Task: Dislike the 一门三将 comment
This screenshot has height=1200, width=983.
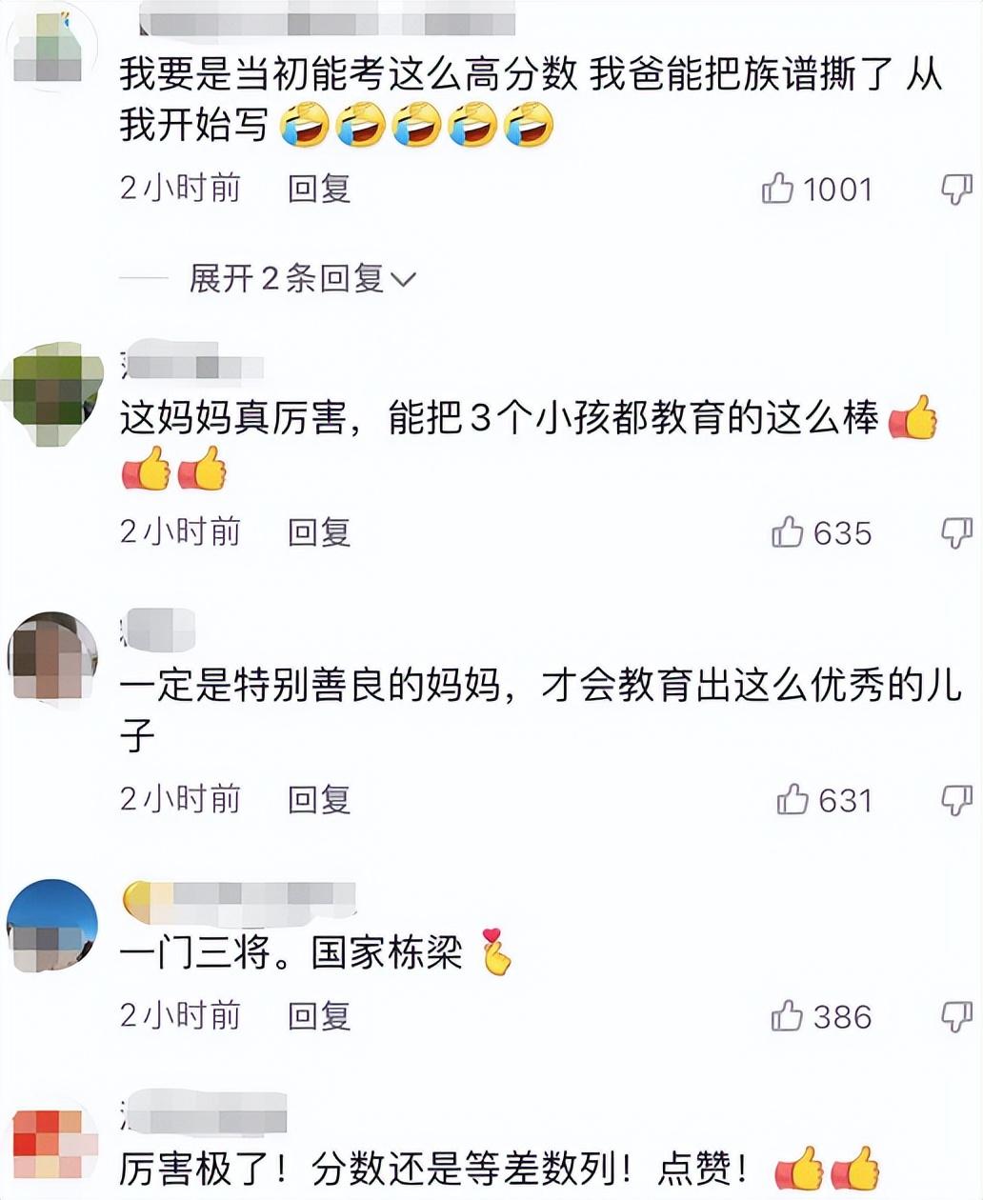Action: click(x=956, y=1016)
